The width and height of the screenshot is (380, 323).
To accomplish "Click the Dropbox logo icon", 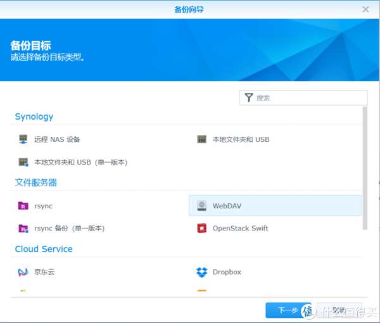I will [x=201, y=272].
